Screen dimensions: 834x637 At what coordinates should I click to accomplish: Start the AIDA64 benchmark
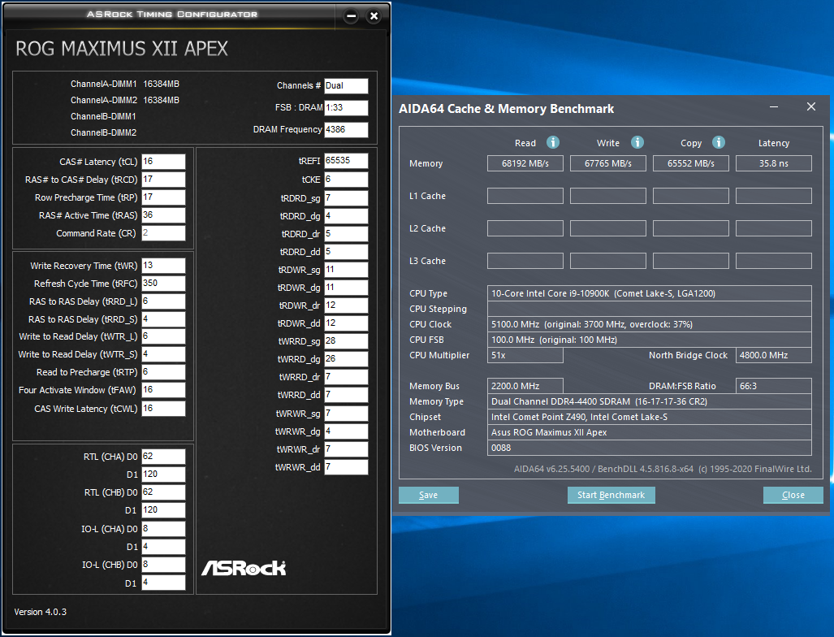[611, 495]
